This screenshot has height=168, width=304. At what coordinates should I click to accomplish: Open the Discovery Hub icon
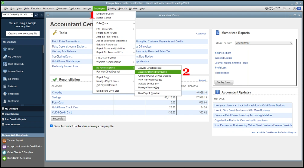[267, 8]
